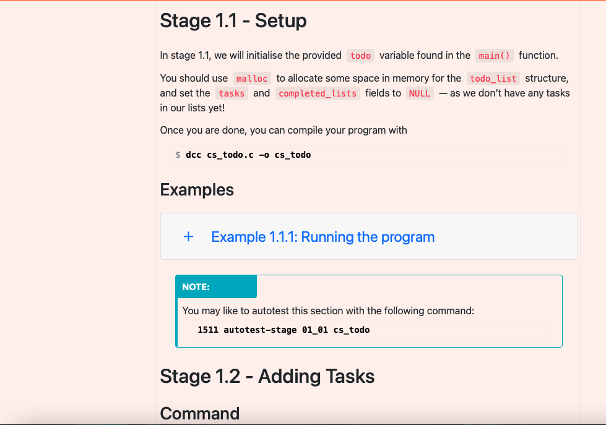Click the dcc compile command code block

tap(368, 155)
